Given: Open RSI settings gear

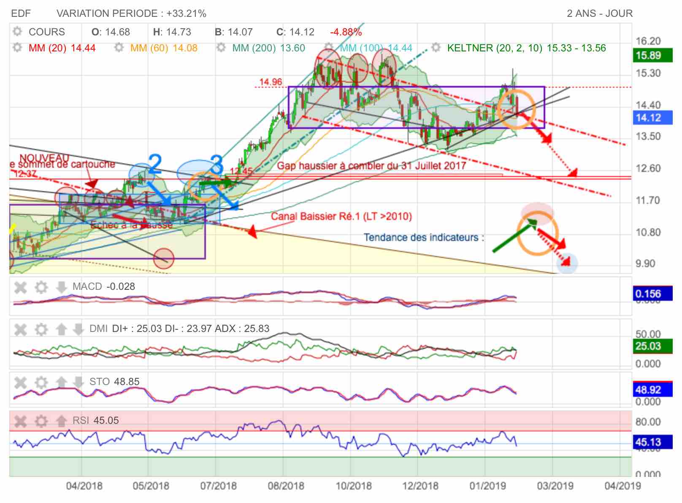Looking at the screenshot, I should coord(41,421).
